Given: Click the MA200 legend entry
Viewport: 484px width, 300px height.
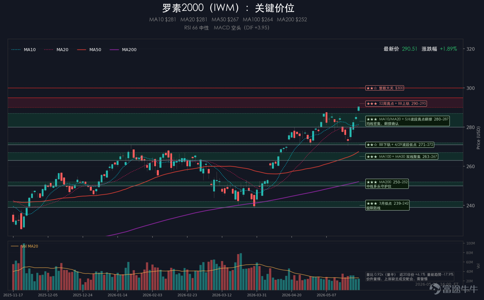Looking at the screenshot, I should (123, 50).
